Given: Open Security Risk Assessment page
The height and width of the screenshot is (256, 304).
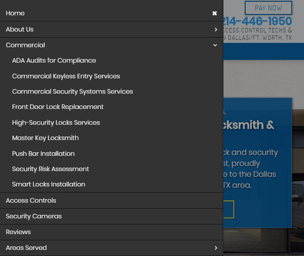Looking at the screenshot, I should click(50, 169).
